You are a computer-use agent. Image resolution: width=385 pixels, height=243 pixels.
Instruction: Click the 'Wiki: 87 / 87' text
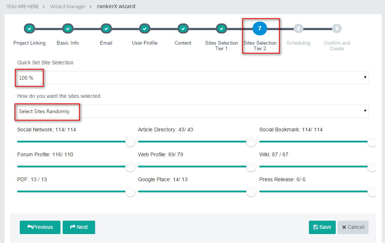274,154
